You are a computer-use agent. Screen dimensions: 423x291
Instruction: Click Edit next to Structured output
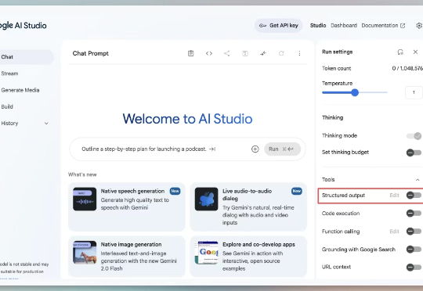[394, 196]
